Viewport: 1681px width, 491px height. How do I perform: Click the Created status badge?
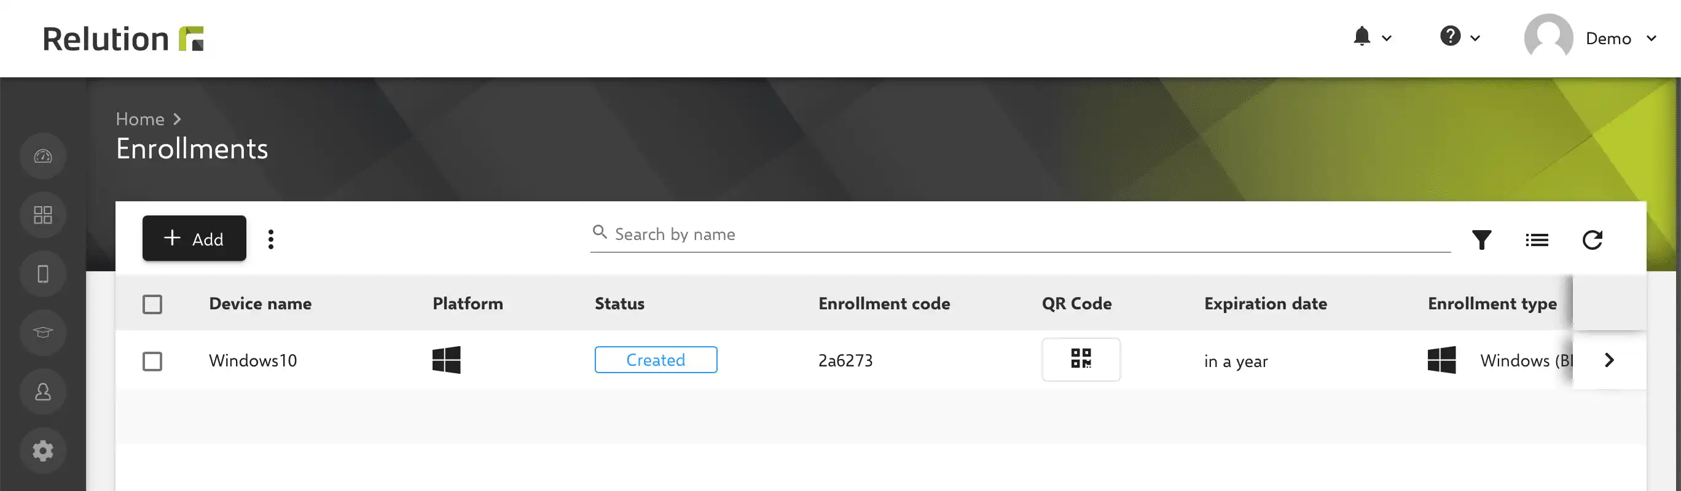pos(656,360)
